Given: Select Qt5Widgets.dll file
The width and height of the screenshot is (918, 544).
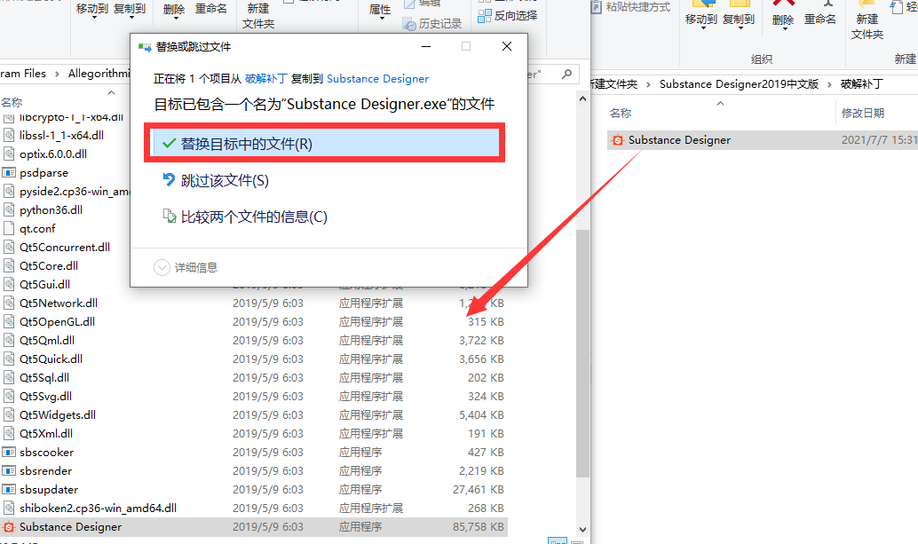Looking at the screenshot, I should tap(58, 415).
